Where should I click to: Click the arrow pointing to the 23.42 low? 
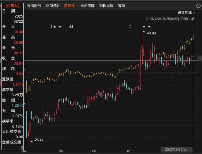pyautogui.click(x=32, y=141)
